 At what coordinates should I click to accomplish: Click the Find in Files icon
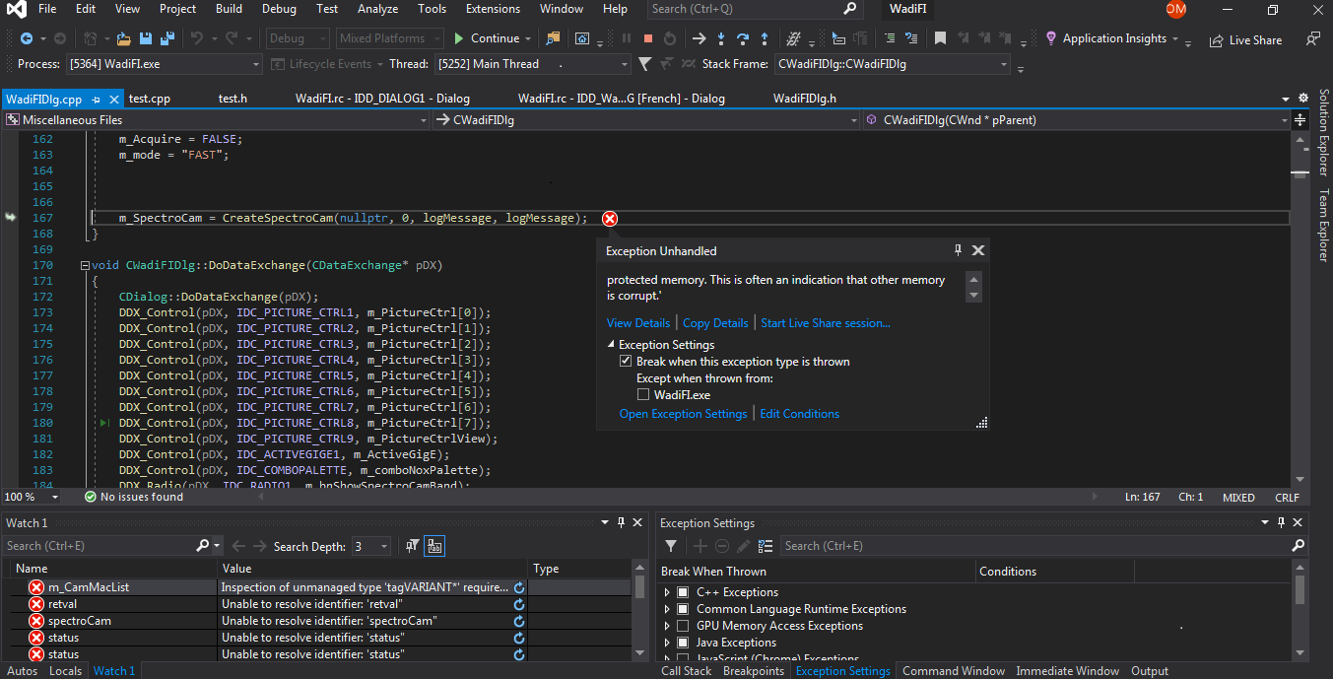pos(552,38)
